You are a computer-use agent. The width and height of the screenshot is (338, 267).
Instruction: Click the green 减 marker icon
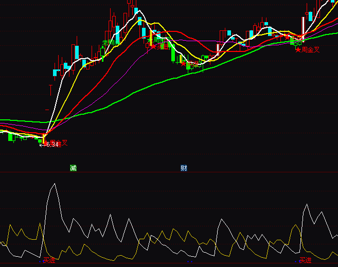point(73,168)
